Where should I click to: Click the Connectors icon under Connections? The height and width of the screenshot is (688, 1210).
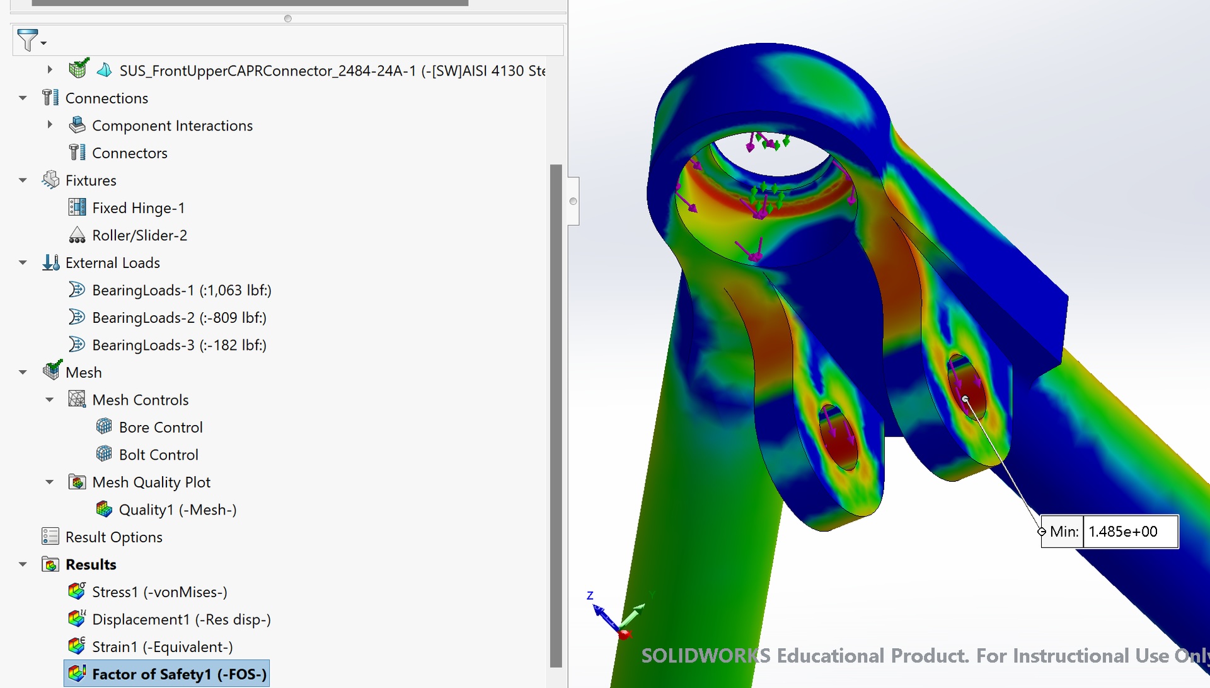point(76,152)
